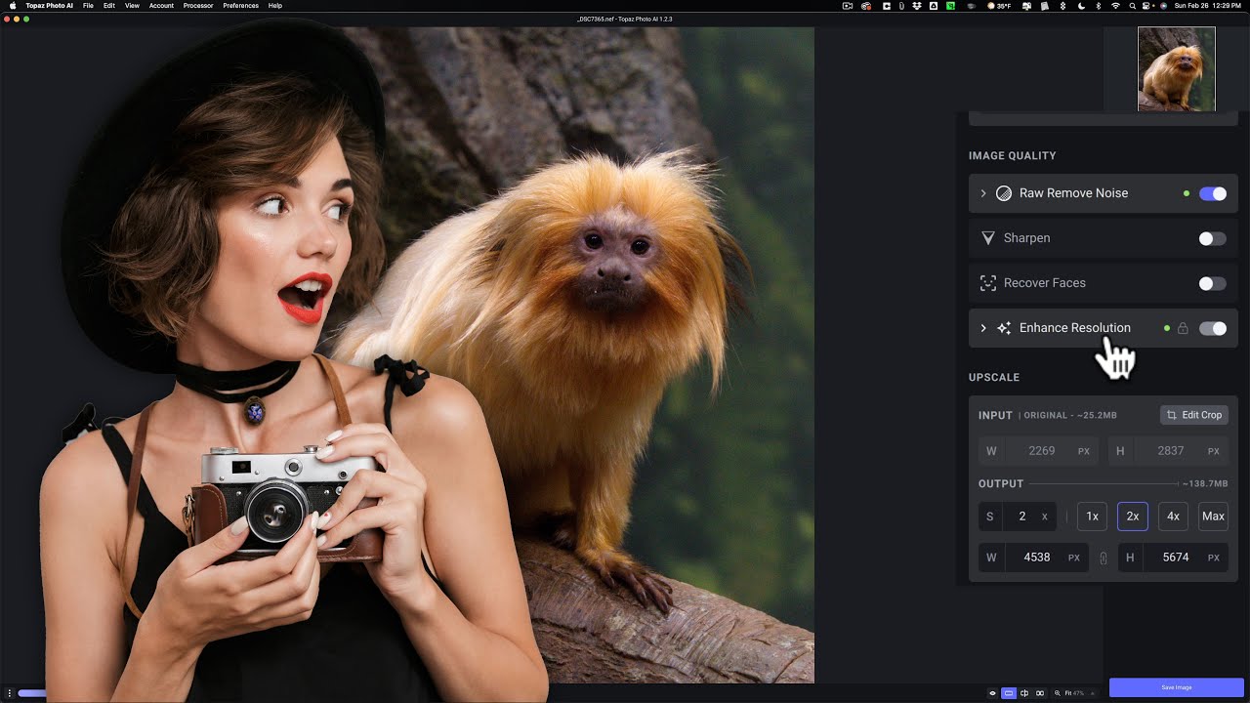Image resolution: width=1250 pixels, height=703 pixels.
Task: Click the output height 5674 field
Action: coord(1173,558)
